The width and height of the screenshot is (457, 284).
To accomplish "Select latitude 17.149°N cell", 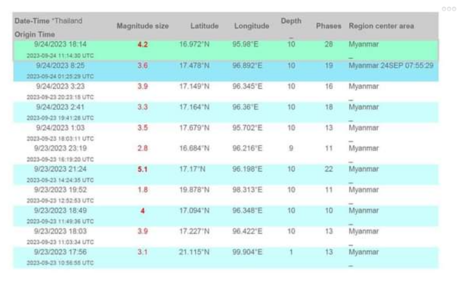I will (194, 86).
